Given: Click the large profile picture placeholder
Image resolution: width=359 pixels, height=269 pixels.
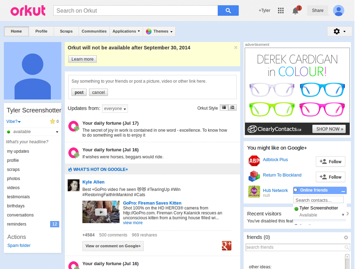Looking at the screenshot, I should 33,71.
